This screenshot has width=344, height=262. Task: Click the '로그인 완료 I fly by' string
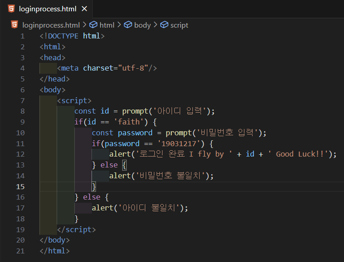183,154
